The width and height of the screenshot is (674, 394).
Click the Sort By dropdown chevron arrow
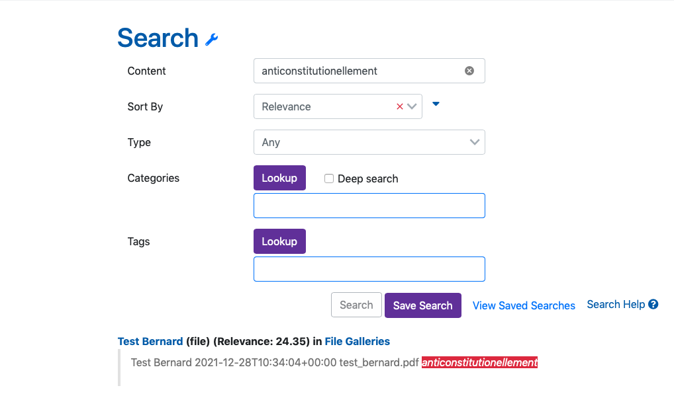click(x=412, y=106)
